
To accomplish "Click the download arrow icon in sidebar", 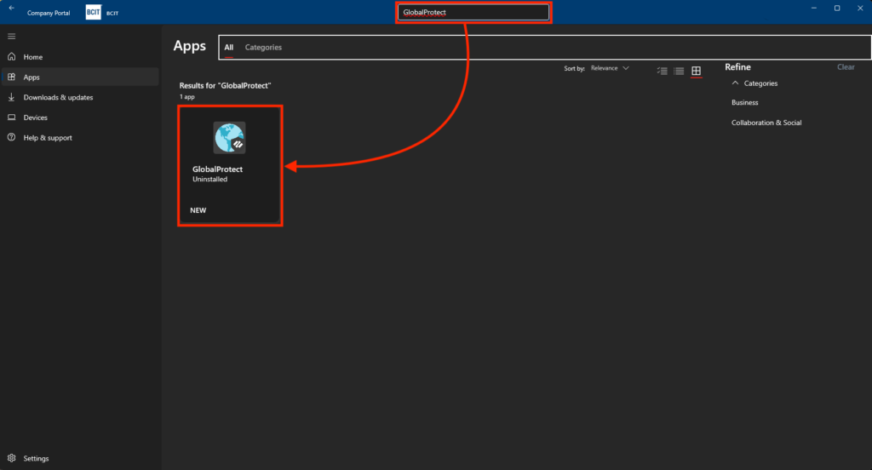I will [12, 97].
